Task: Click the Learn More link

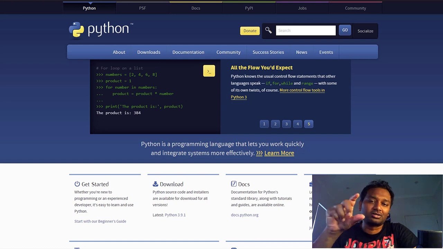Action: click(279, 153)
